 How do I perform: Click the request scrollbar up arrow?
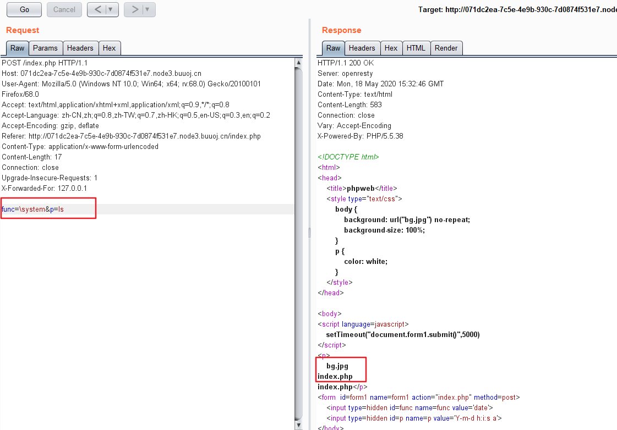[x=299, y=63]
